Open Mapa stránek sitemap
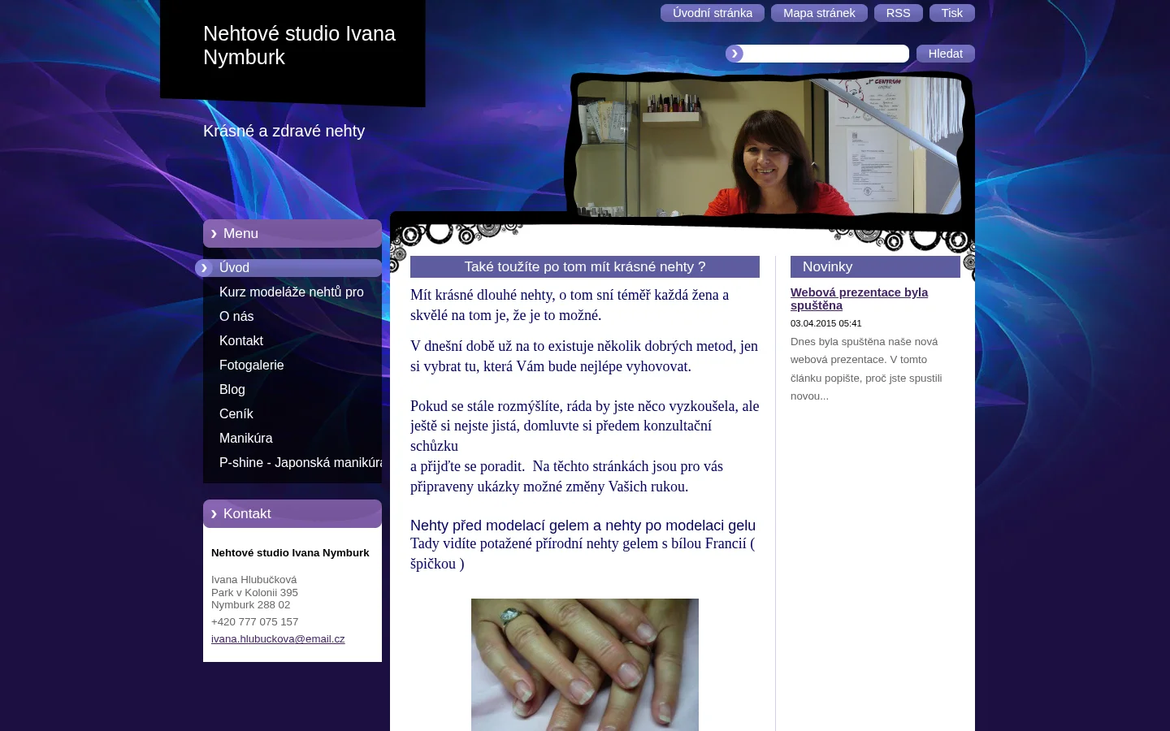Screen dimensions: 1170x731 pyautogui.click(x=819, y=13)
